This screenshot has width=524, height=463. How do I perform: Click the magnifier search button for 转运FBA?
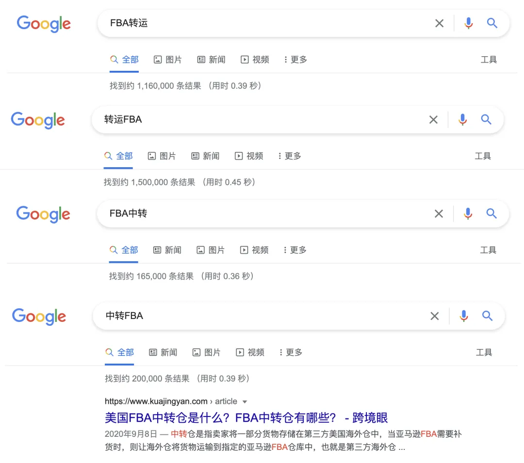click(x=486, y=119)
